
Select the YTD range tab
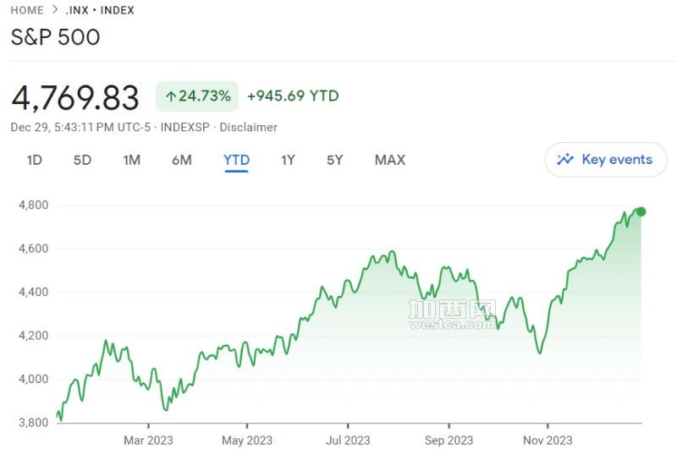236,160
